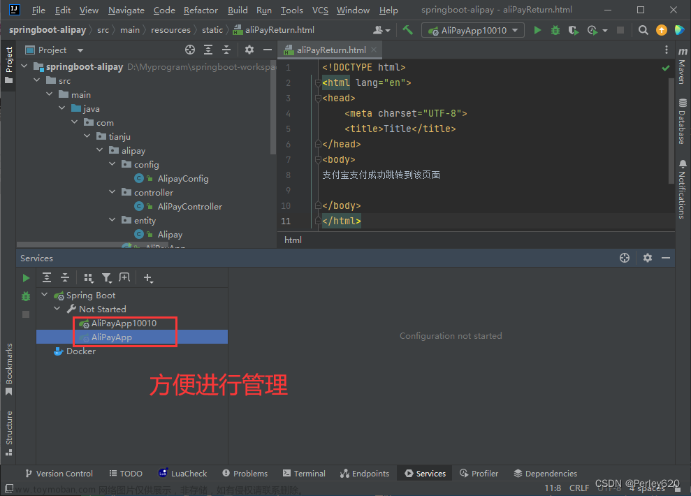This screenshot has width=691, height=496.
Task: Open Project panel gear options
Action: point(249,50)
